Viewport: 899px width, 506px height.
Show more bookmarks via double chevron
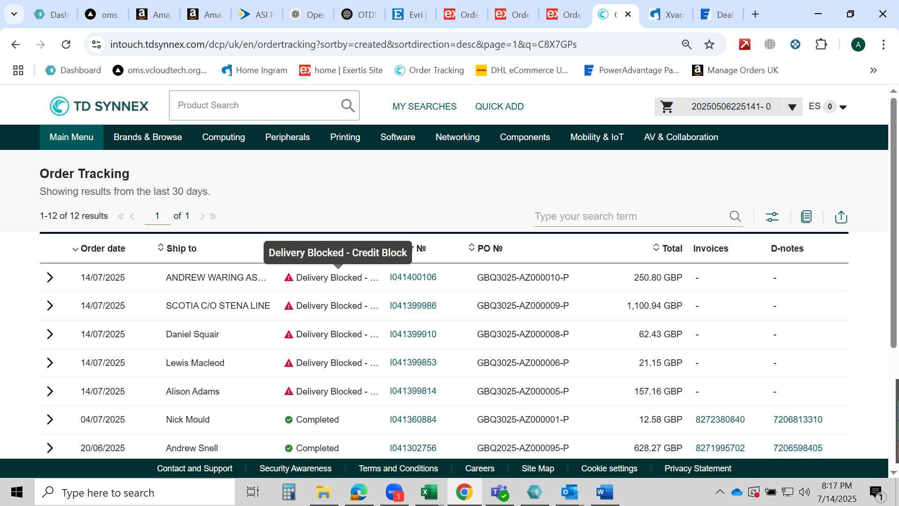tap(873, 70)
